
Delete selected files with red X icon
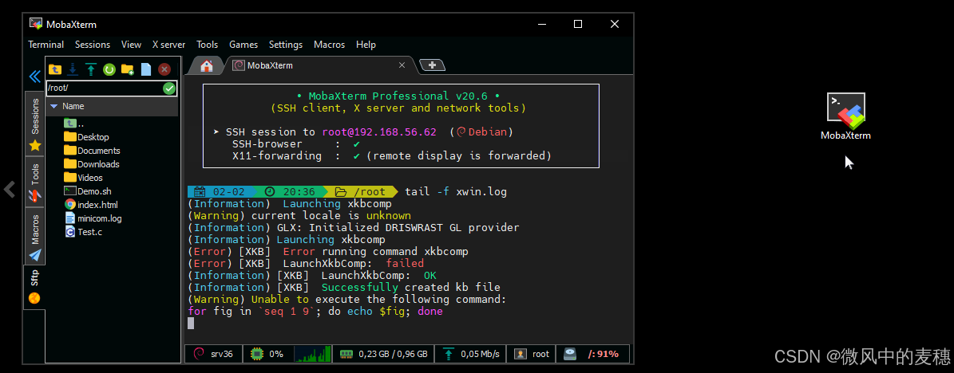tap(164, 69)
